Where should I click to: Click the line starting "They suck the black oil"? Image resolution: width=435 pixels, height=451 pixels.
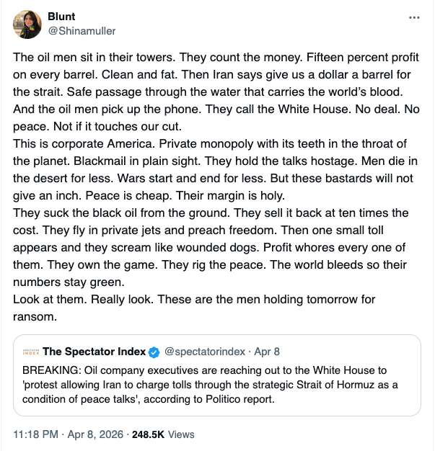click(101, 213)
